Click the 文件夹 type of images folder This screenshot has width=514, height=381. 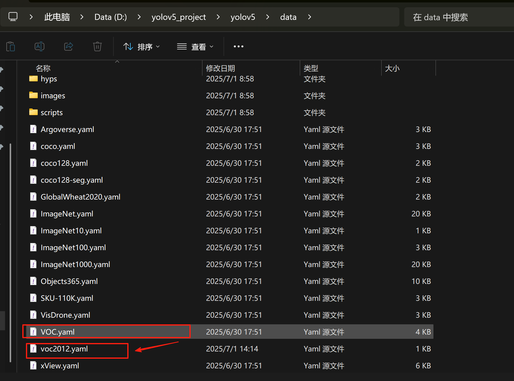point(315,96)
